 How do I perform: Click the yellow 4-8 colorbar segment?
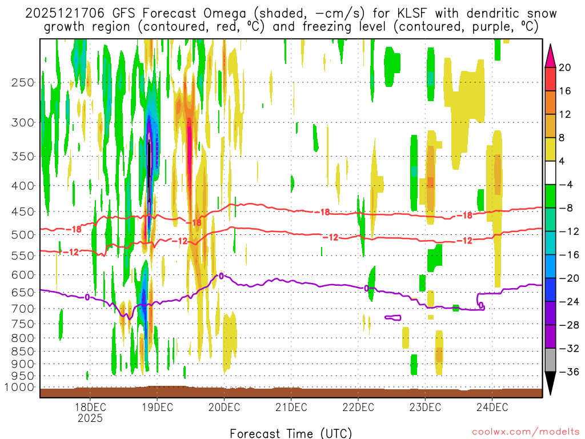(550, 150)
